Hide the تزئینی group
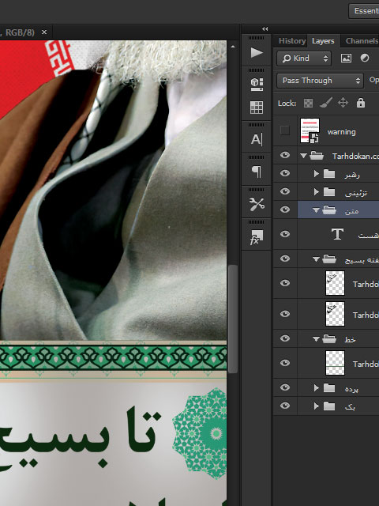This screenshot has width=379, height=506. [x=285, y=191]
